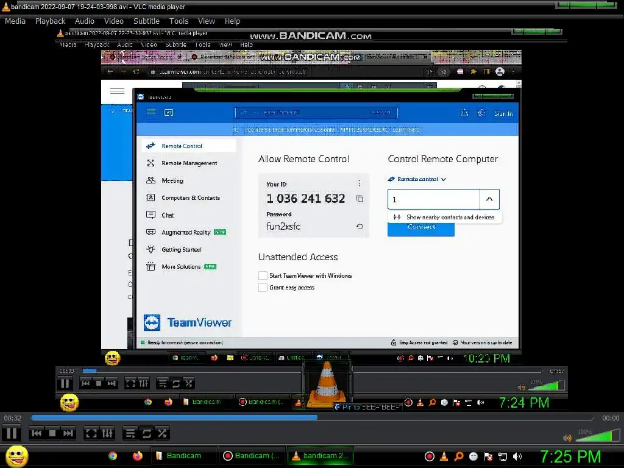
Task: Click the main VLC seek bar
Action: coord(311,418)
